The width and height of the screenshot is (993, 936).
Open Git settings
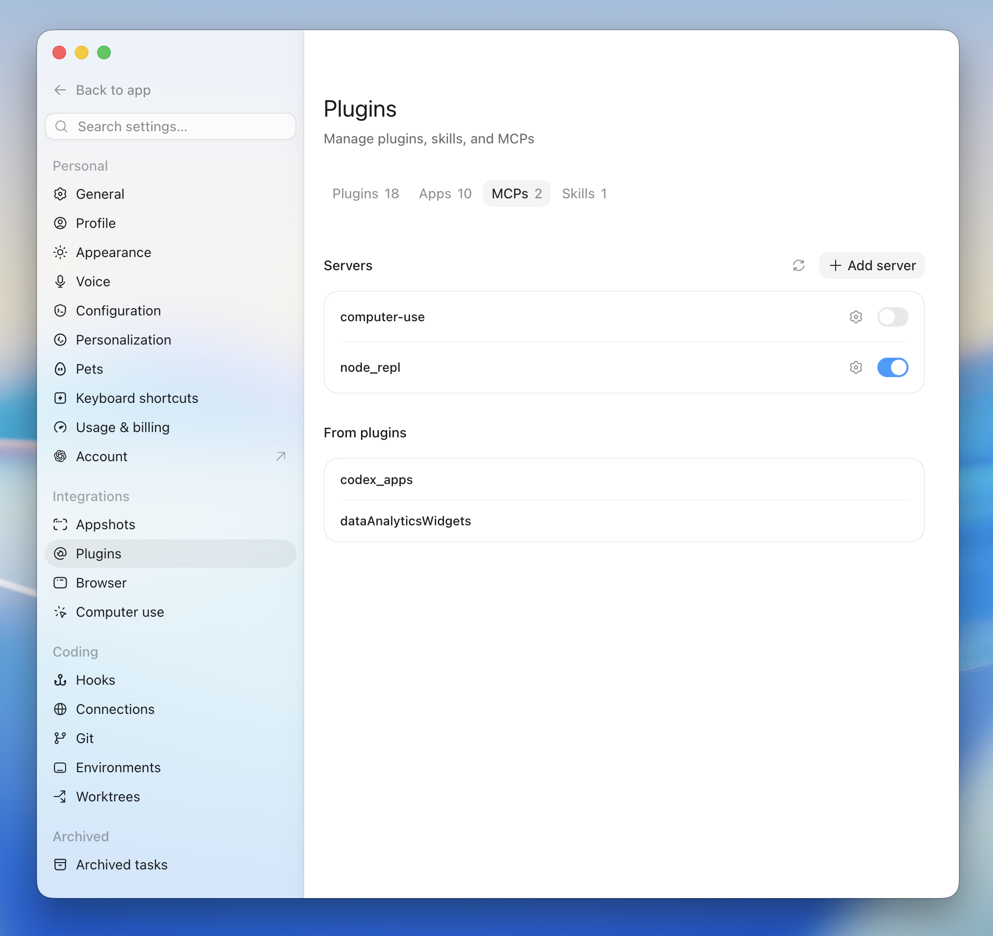[x=171, y=739]
